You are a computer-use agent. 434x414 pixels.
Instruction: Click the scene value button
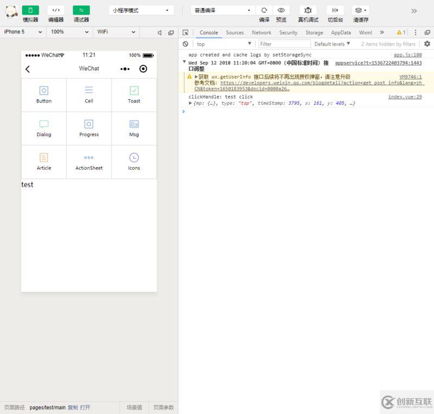(134, 407)
